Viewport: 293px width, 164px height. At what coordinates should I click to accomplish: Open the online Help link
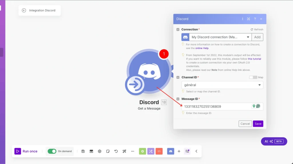click(202, 48)
